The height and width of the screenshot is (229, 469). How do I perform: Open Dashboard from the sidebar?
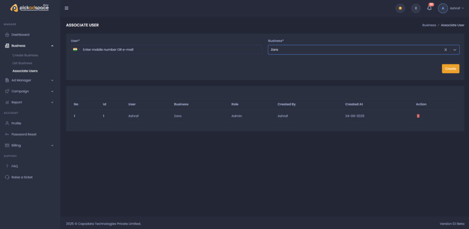click(x=20, y=35)
